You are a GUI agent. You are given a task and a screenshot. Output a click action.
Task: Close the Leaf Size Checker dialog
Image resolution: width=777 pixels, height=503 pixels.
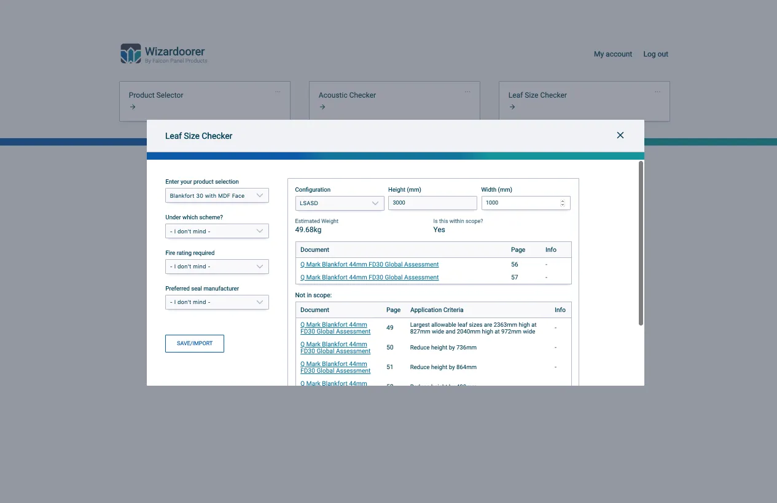620,135
